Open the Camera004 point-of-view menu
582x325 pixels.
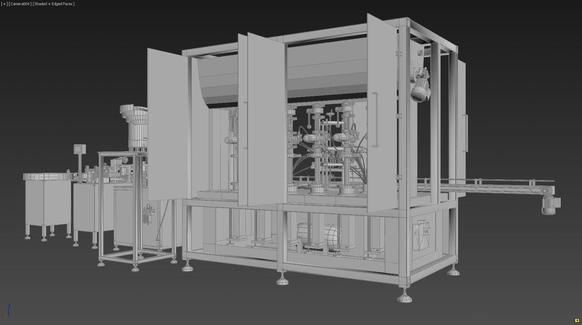[20, 4]
